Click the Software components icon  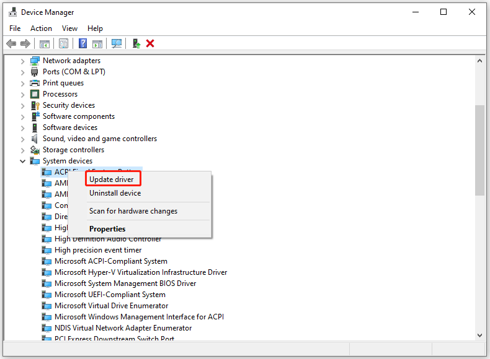(35, 116)
